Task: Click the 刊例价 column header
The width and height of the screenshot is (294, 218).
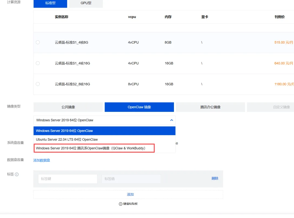Action: 280,17
